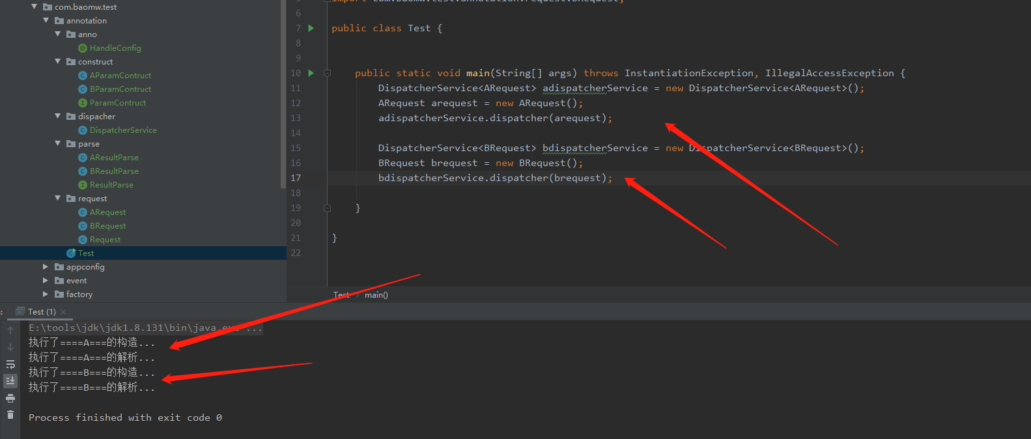Click the java.exe command line in console
The image size is (1031, 439).
click(146, 328)
